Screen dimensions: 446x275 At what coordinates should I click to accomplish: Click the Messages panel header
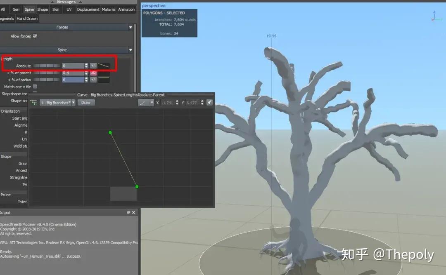tap(66, 2)
